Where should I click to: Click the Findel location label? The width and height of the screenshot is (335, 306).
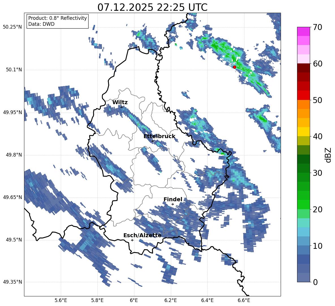click(x=173, y=199)
